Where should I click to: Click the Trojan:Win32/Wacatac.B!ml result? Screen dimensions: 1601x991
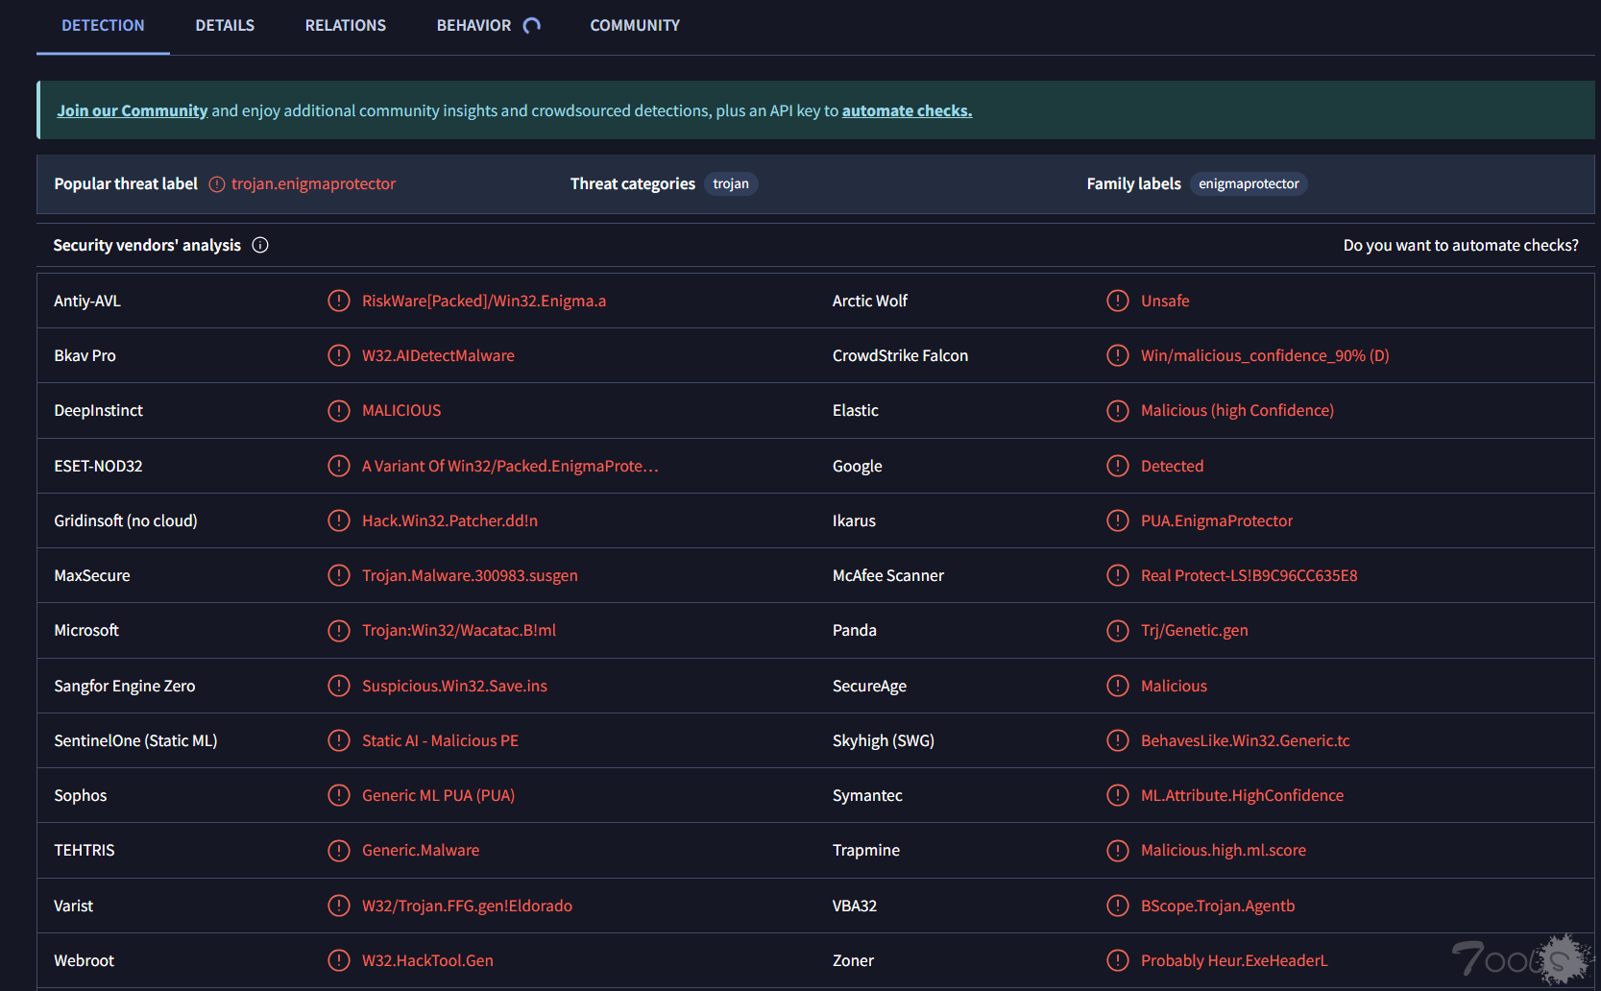click(459, 631)
